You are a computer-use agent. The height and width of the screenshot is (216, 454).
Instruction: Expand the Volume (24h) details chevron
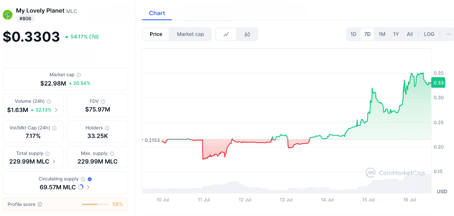pyautogui.click(x=56, y=110)
